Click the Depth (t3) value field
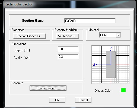The width and height of the screenshot is (137, 108). coord(68,49)
